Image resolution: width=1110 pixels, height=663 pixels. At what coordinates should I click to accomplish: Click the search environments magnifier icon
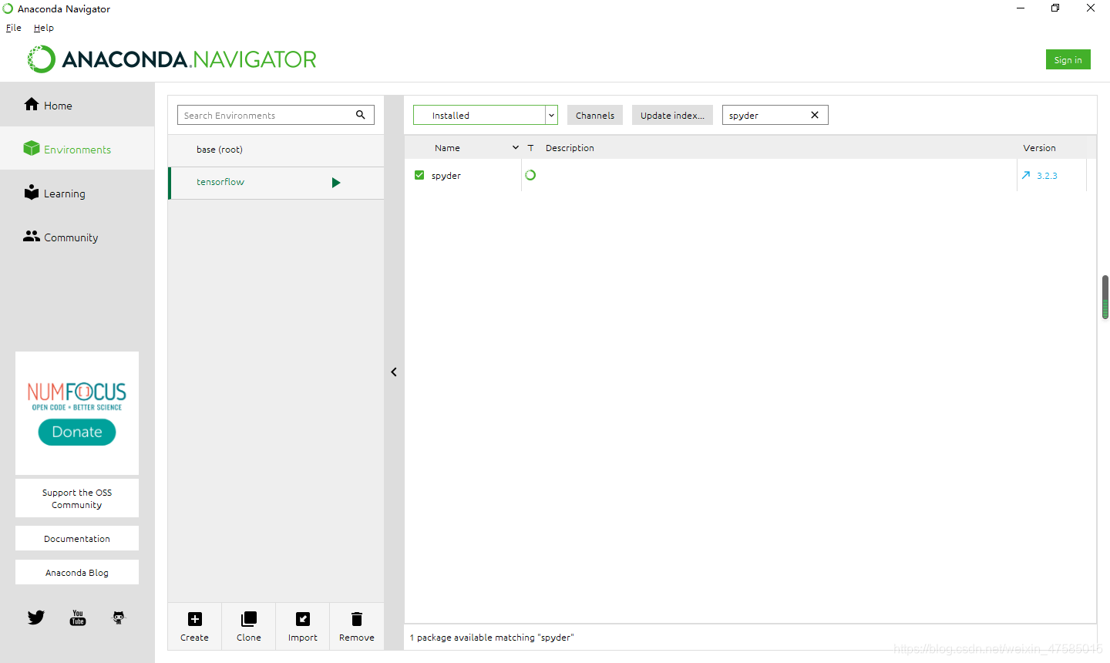tap(360, 115)
